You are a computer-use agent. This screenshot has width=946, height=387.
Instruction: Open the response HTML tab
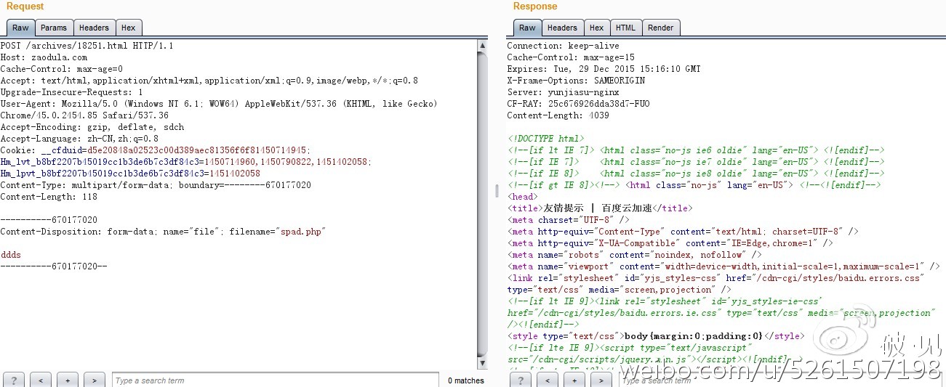pos(625,28)
